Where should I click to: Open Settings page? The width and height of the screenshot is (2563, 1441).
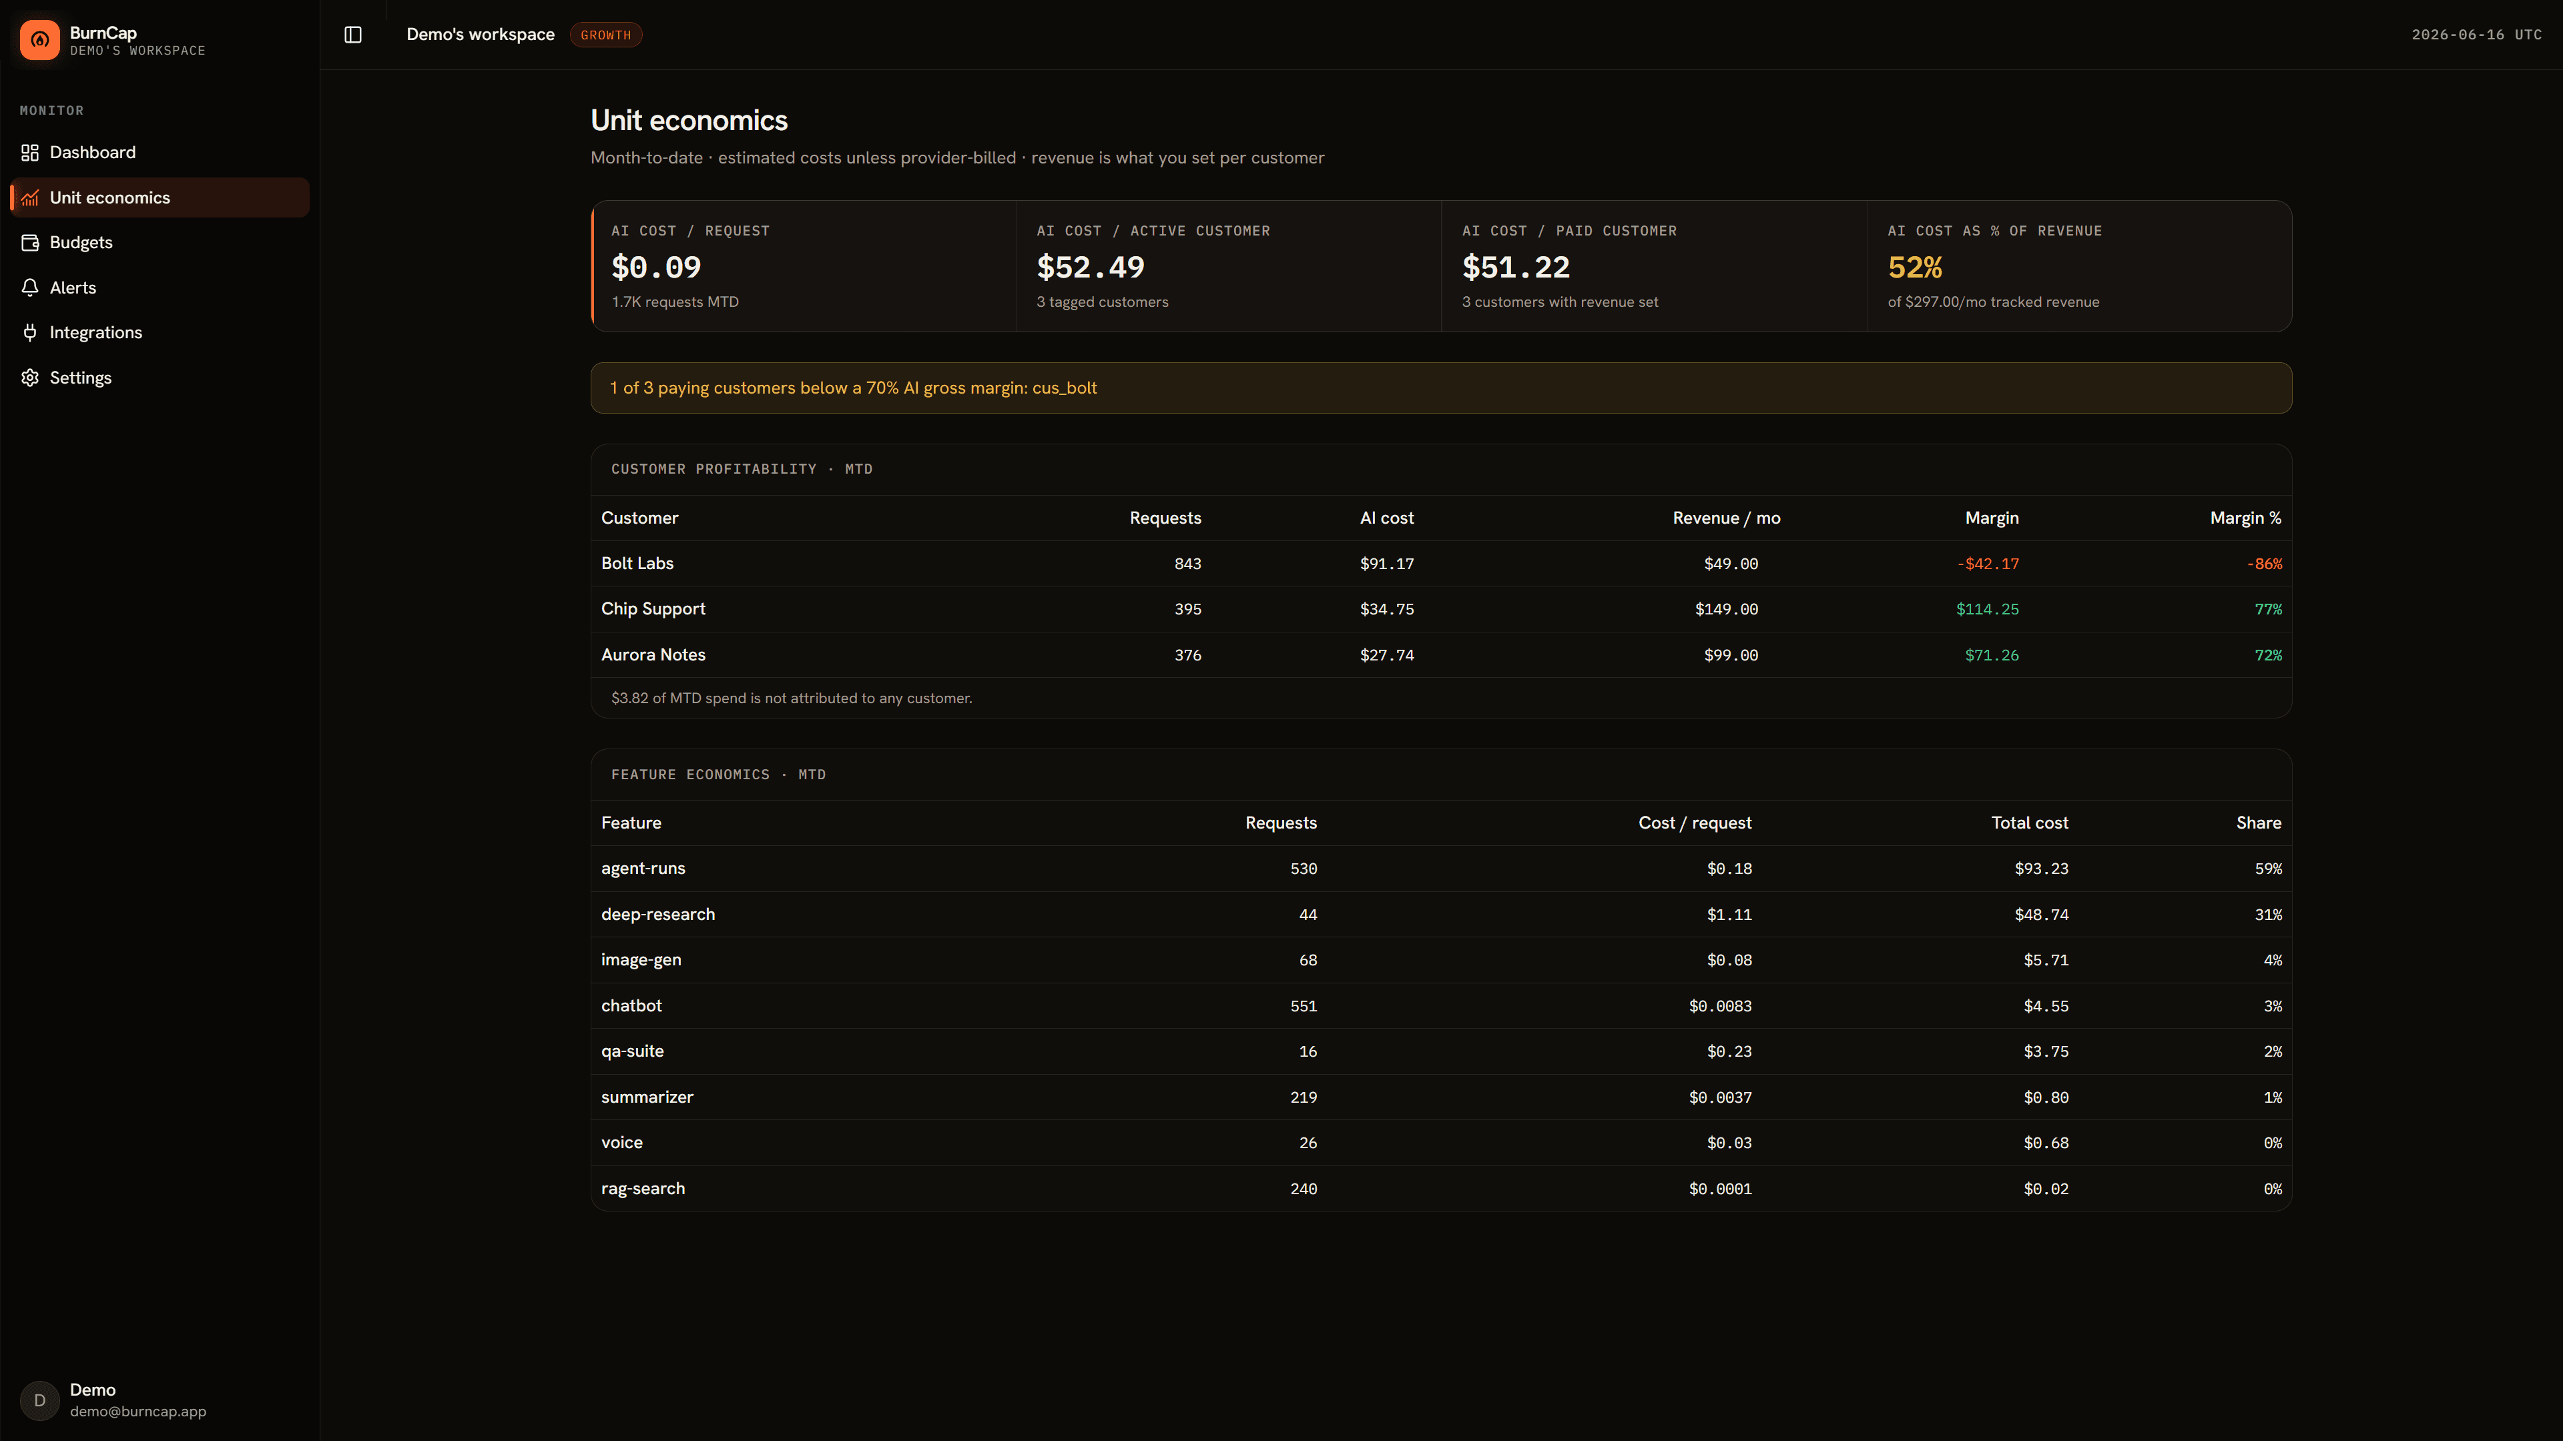point(160,378)
